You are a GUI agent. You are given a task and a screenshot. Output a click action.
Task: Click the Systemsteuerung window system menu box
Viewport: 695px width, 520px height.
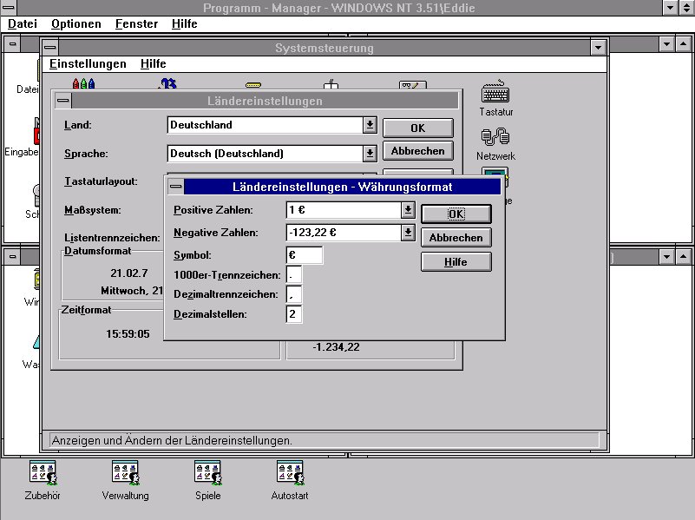pos(51,49)
